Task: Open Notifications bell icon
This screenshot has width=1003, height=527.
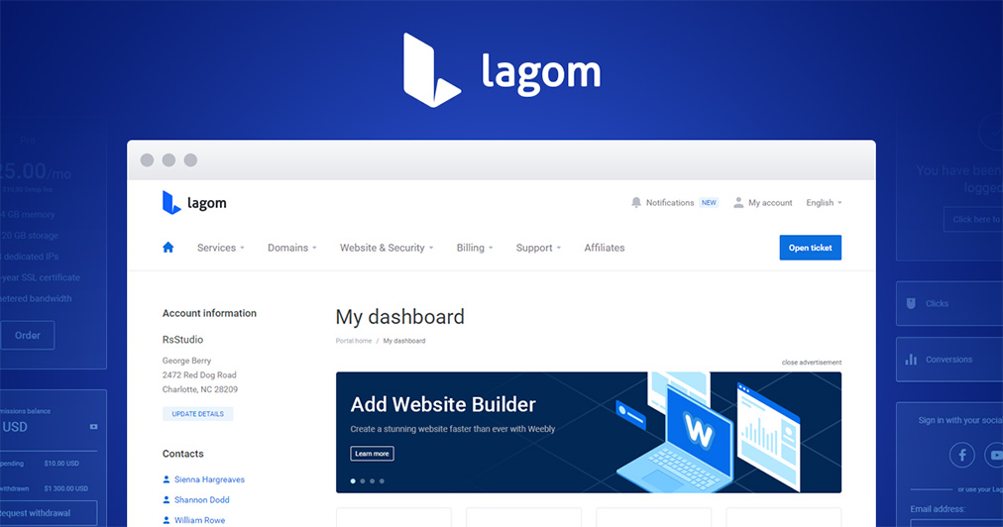Action: pos(636,203)
